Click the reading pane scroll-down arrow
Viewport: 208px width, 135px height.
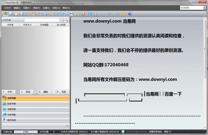tap(205, 128)
